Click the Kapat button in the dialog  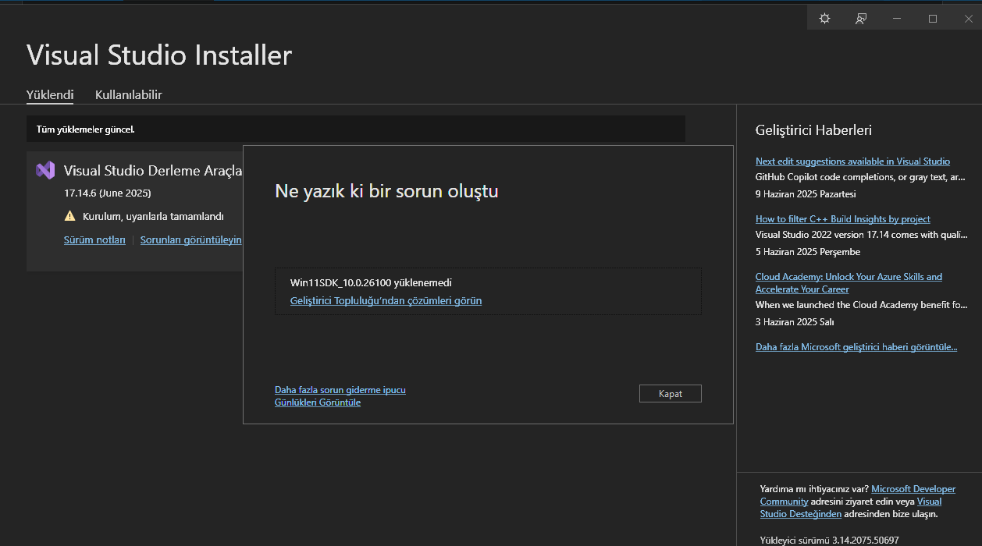click(671, 394)
